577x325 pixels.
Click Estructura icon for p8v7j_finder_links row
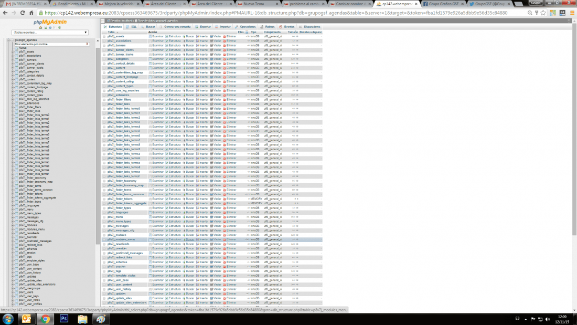tap(167, 104)
